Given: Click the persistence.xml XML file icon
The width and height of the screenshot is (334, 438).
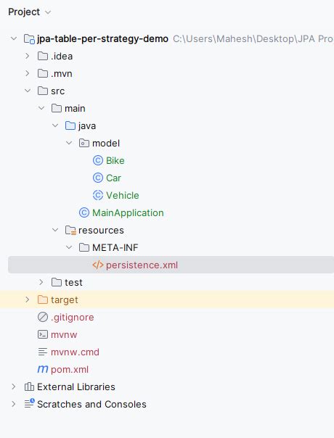Looking at the screenshot, I should (98, 265).
